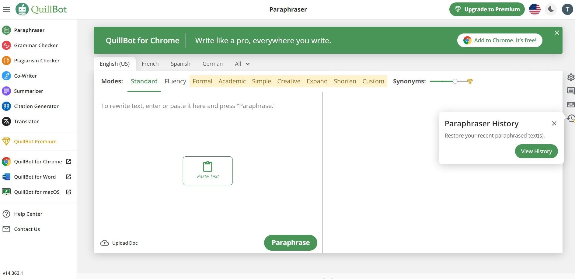Close the Paraphraser History popup

[x=554, y=123]
